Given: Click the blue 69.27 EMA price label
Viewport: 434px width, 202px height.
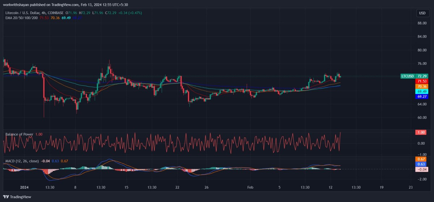Looking at the screenshot, I should pos(422,97).
